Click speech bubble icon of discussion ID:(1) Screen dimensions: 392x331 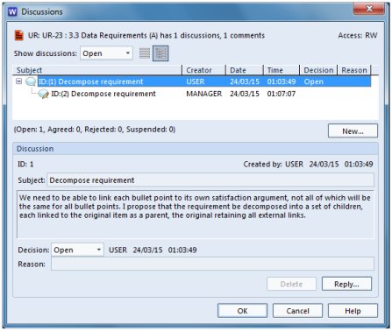pyautogui.click(x=31, y=81)
